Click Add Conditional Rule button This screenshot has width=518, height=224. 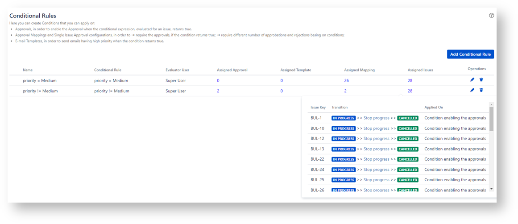click(470, 54)
